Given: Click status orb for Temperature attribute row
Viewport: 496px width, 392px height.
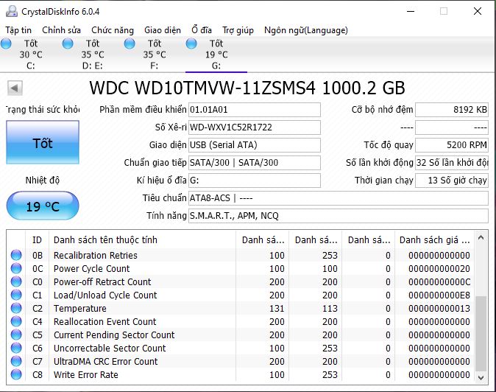Looking at the screenshot, I should click(16, 308).
